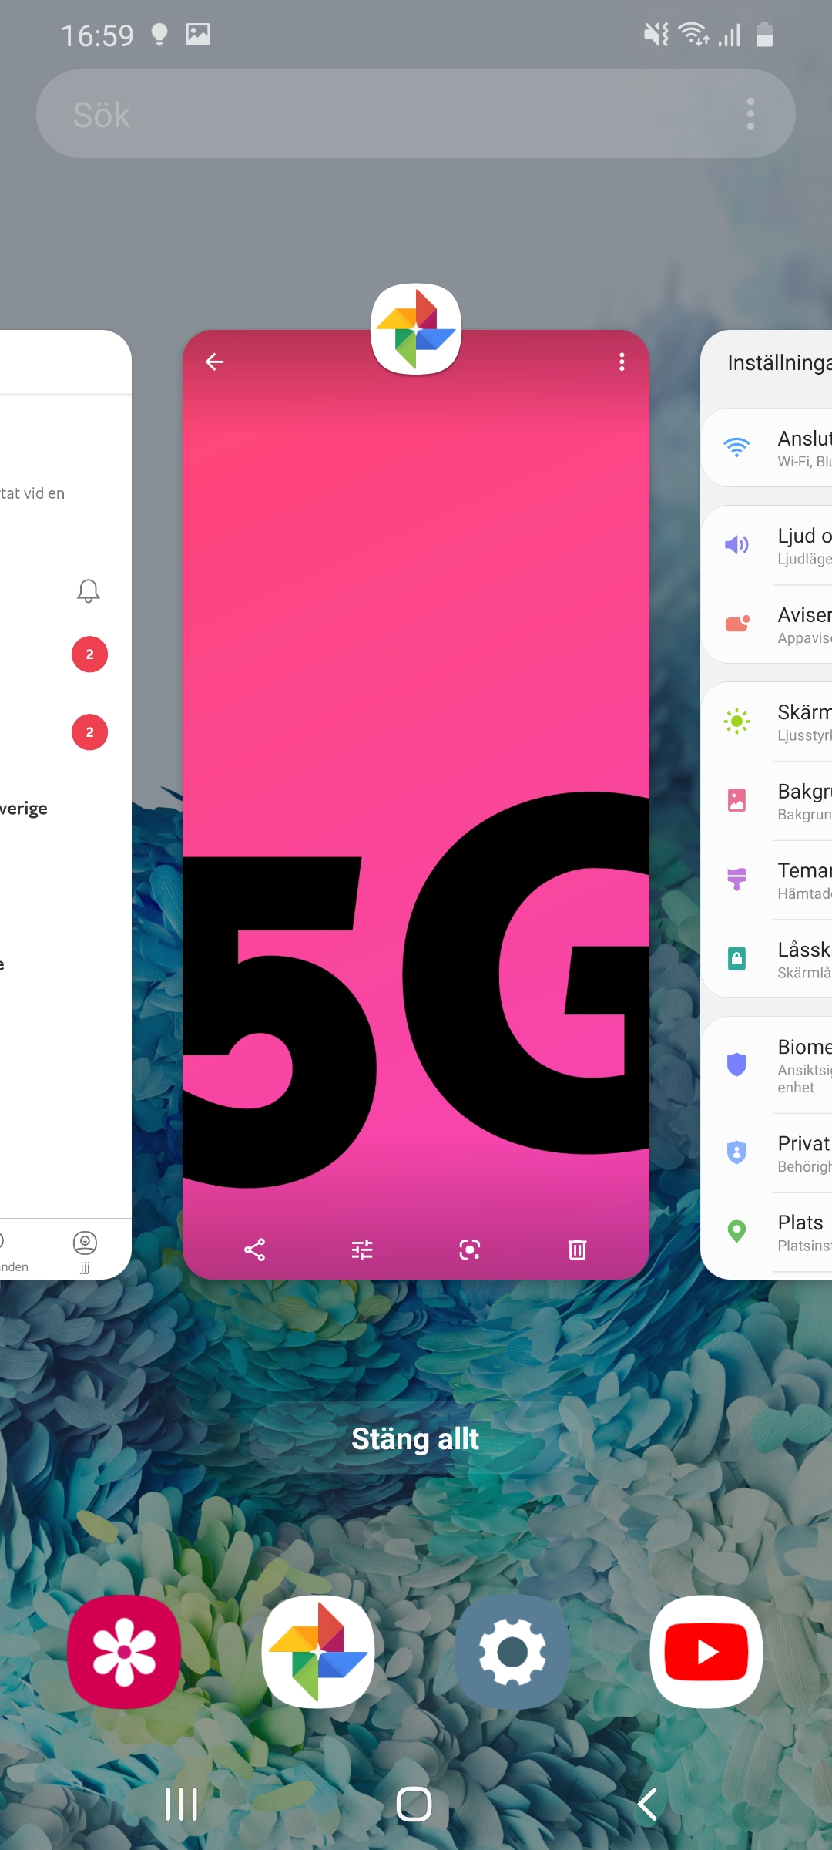Select the 5G image app card
Screen dimensions: 832x1850
(416, 771)
